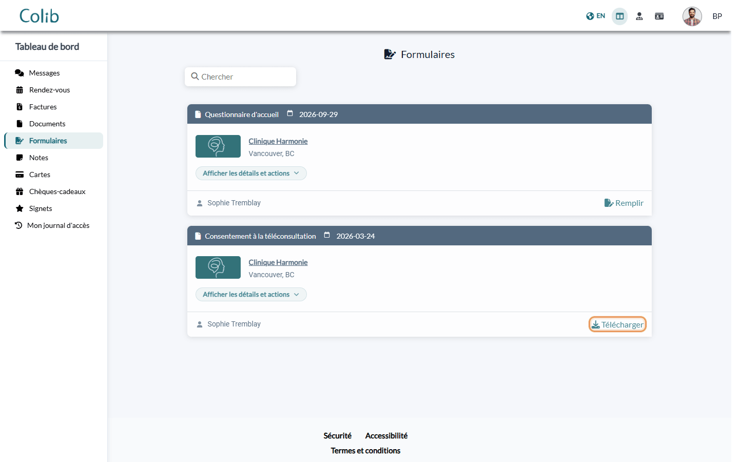
Task: Open the Termes et conditions link
Action: [x=365, y=451]
